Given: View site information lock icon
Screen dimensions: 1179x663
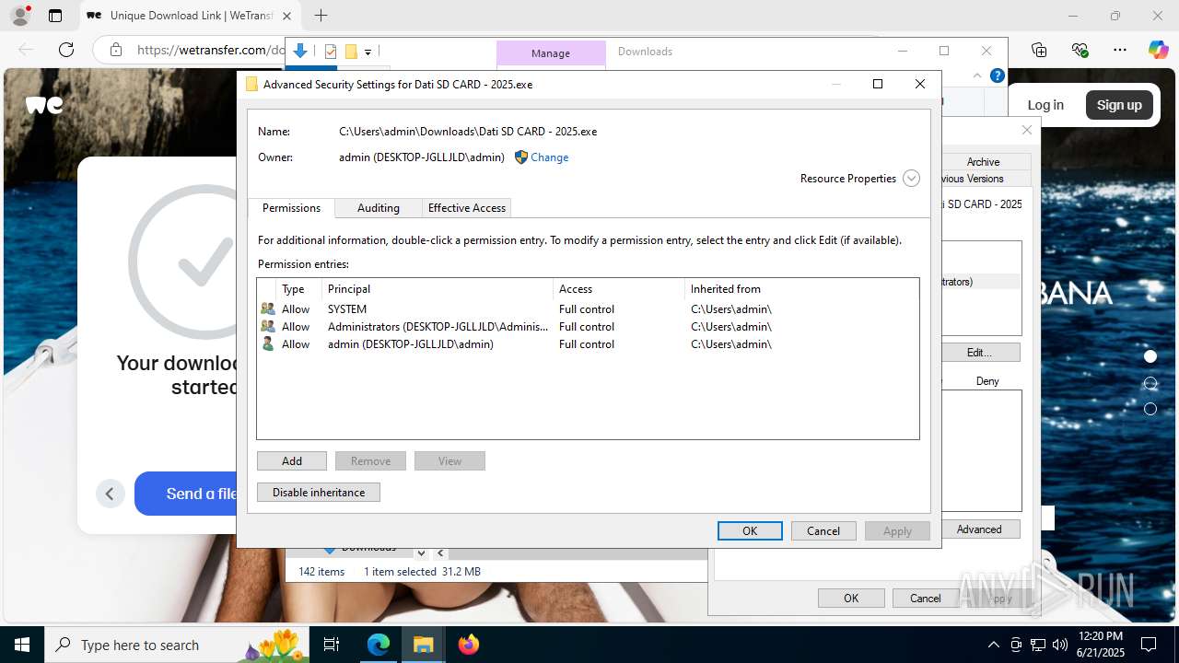Looking at the screenshot, I should [x=115, y=50].
